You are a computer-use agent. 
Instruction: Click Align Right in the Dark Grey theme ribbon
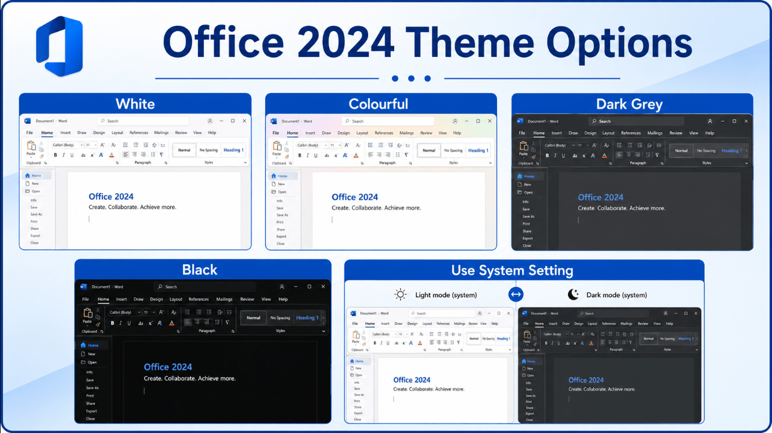point(637,154)
